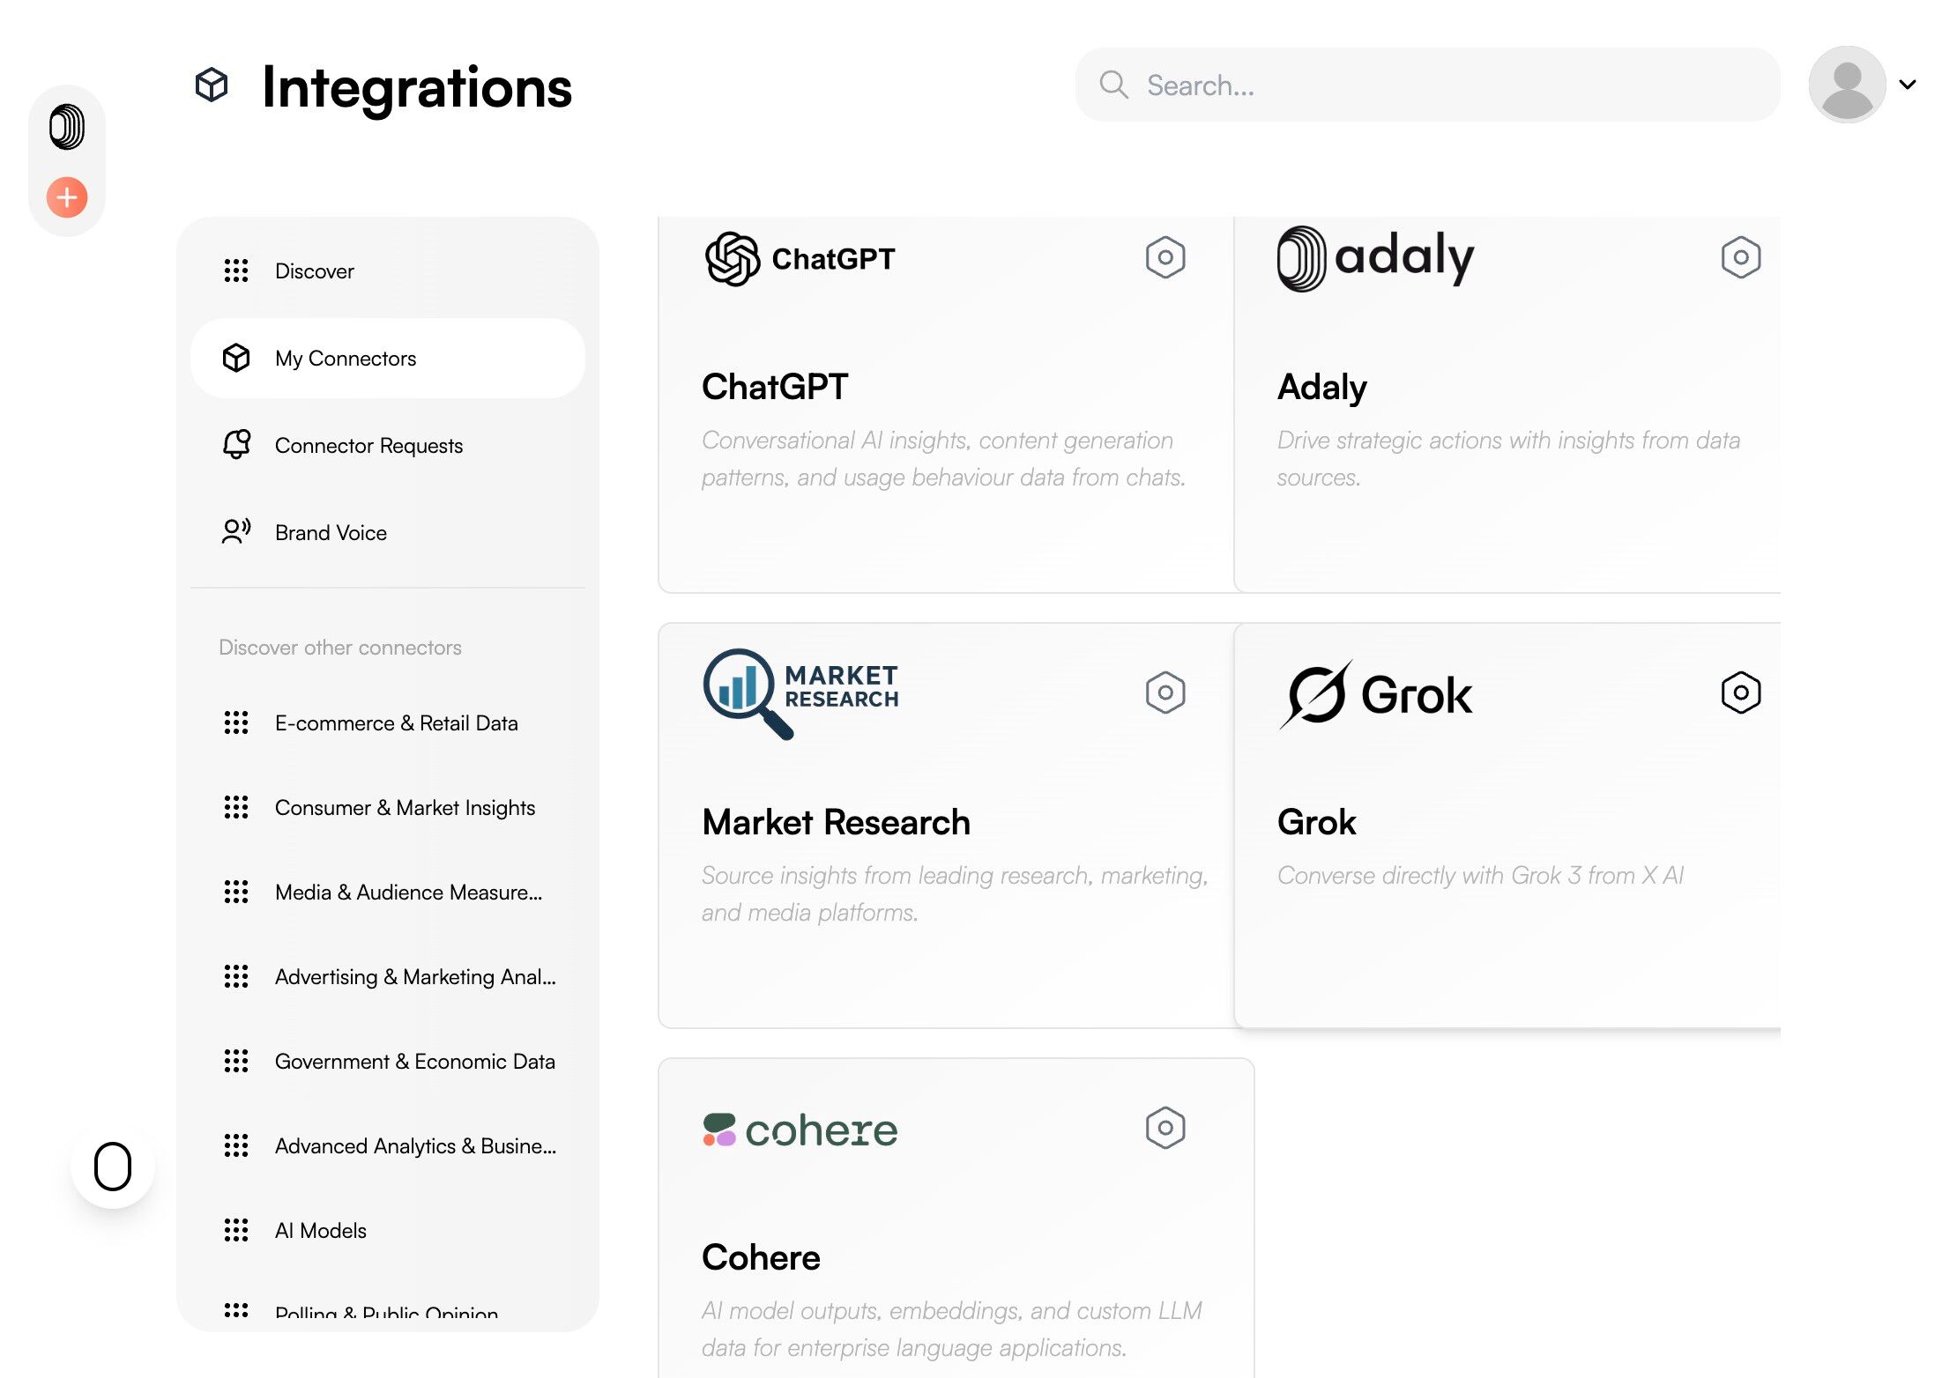Go to Connector Requests
The image size is (1957, 1378).
[x=368, y=445]
